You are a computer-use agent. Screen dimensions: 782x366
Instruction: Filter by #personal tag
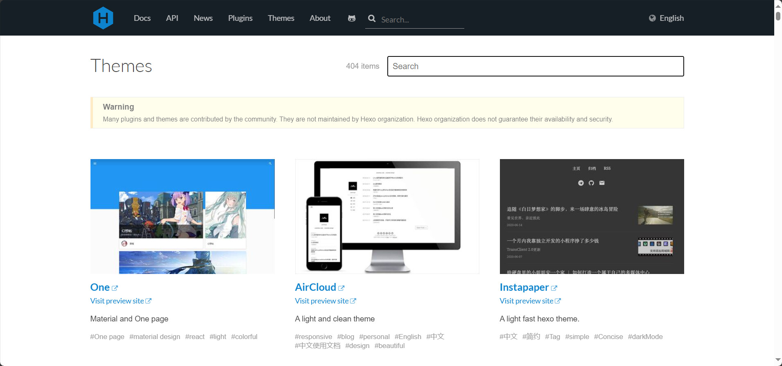tap(375, 337)
